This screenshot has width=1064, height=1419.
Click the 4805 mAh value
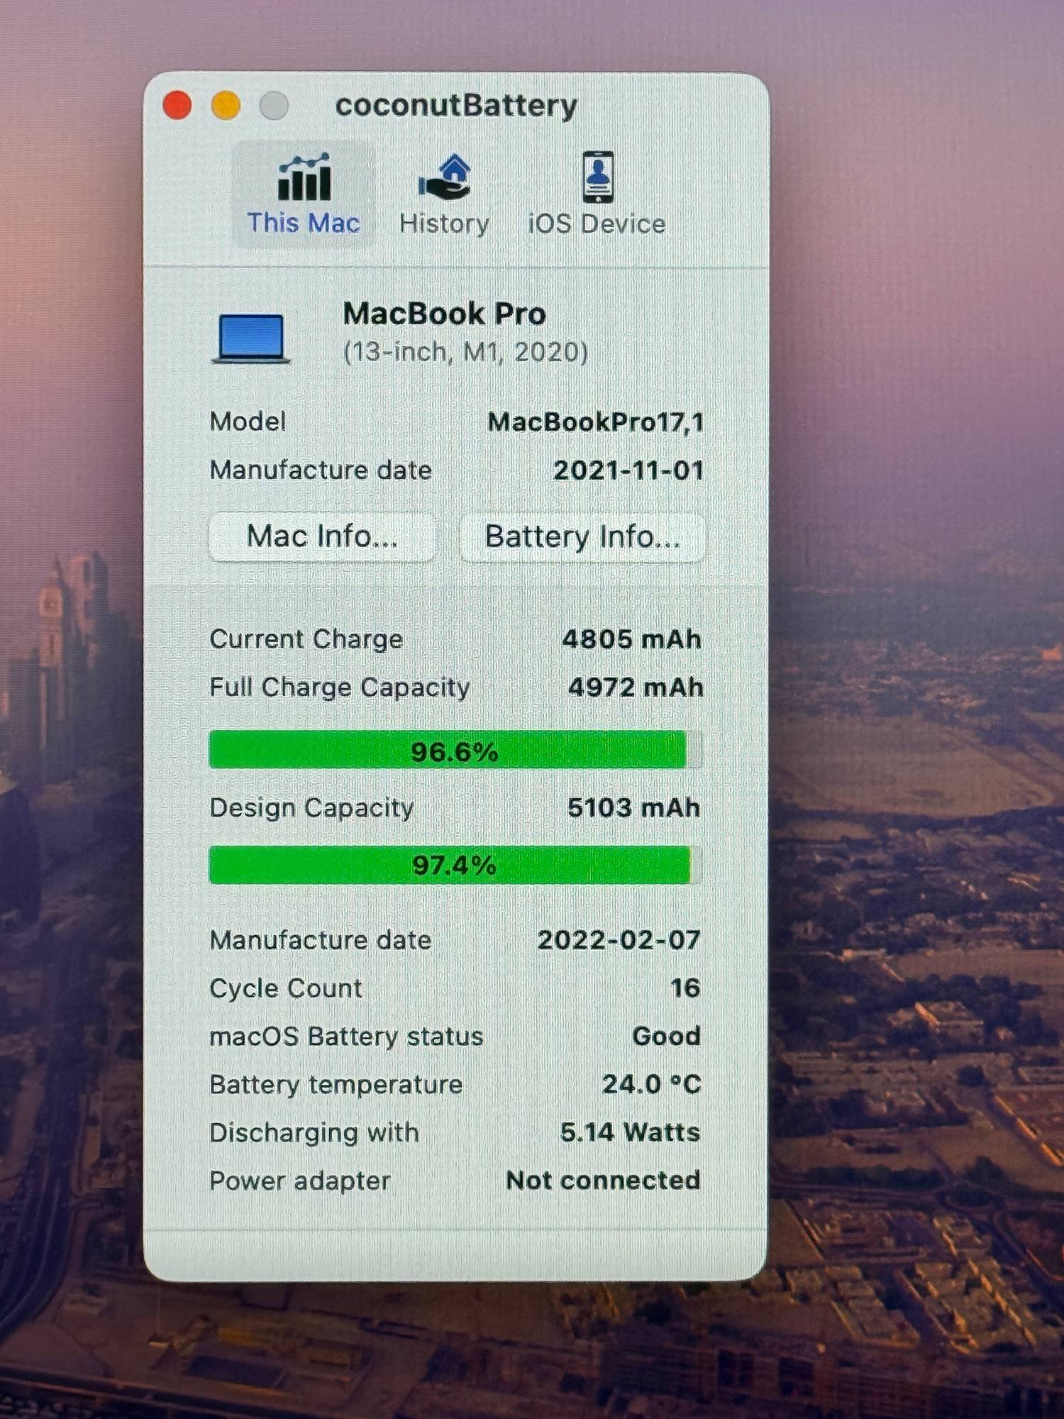click(x=632, y=640)
